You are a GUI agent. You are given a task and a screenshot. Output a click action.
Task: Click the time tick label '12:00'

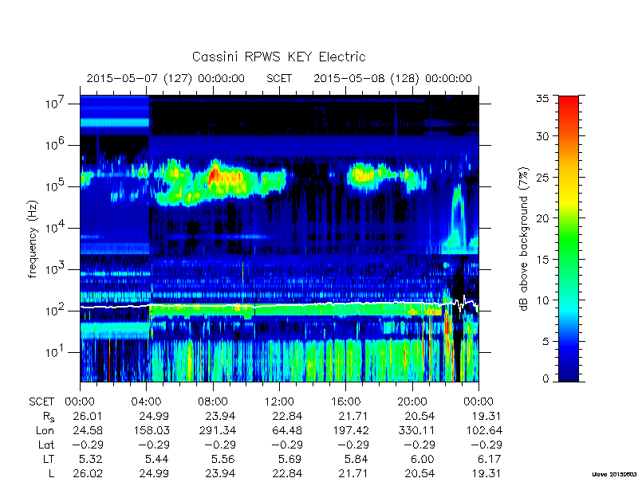(279, 402)
